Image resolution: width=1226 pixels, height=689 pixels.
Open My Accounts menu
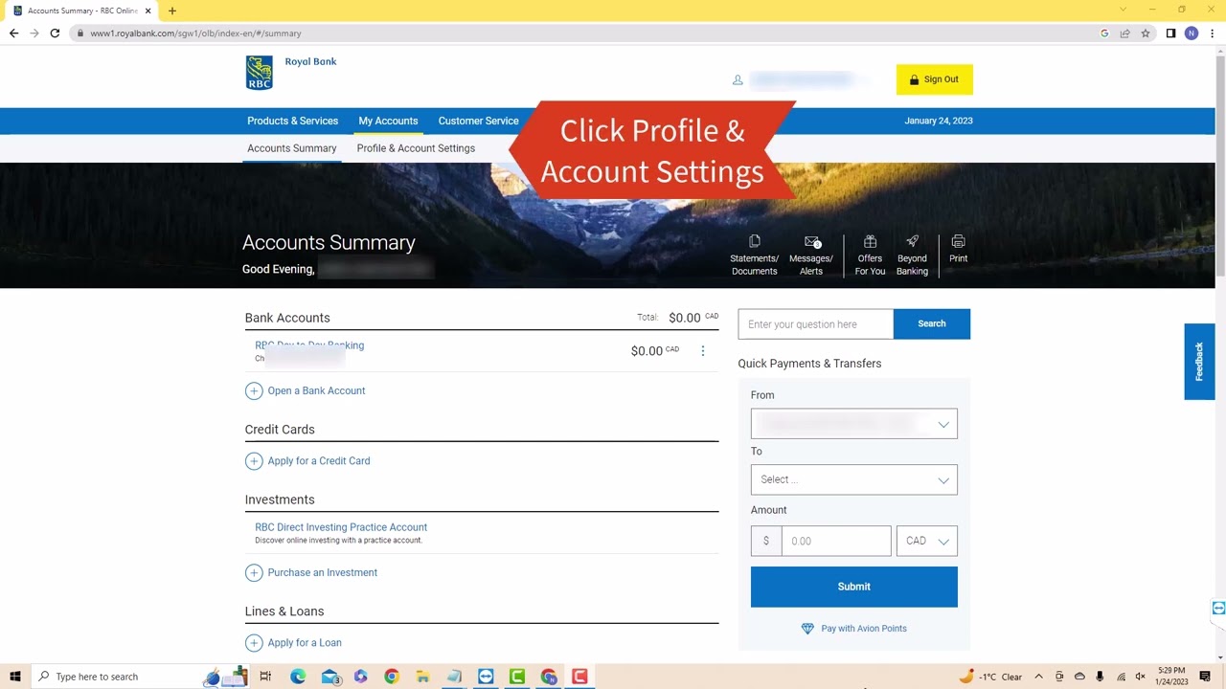[x=388, y=121]
